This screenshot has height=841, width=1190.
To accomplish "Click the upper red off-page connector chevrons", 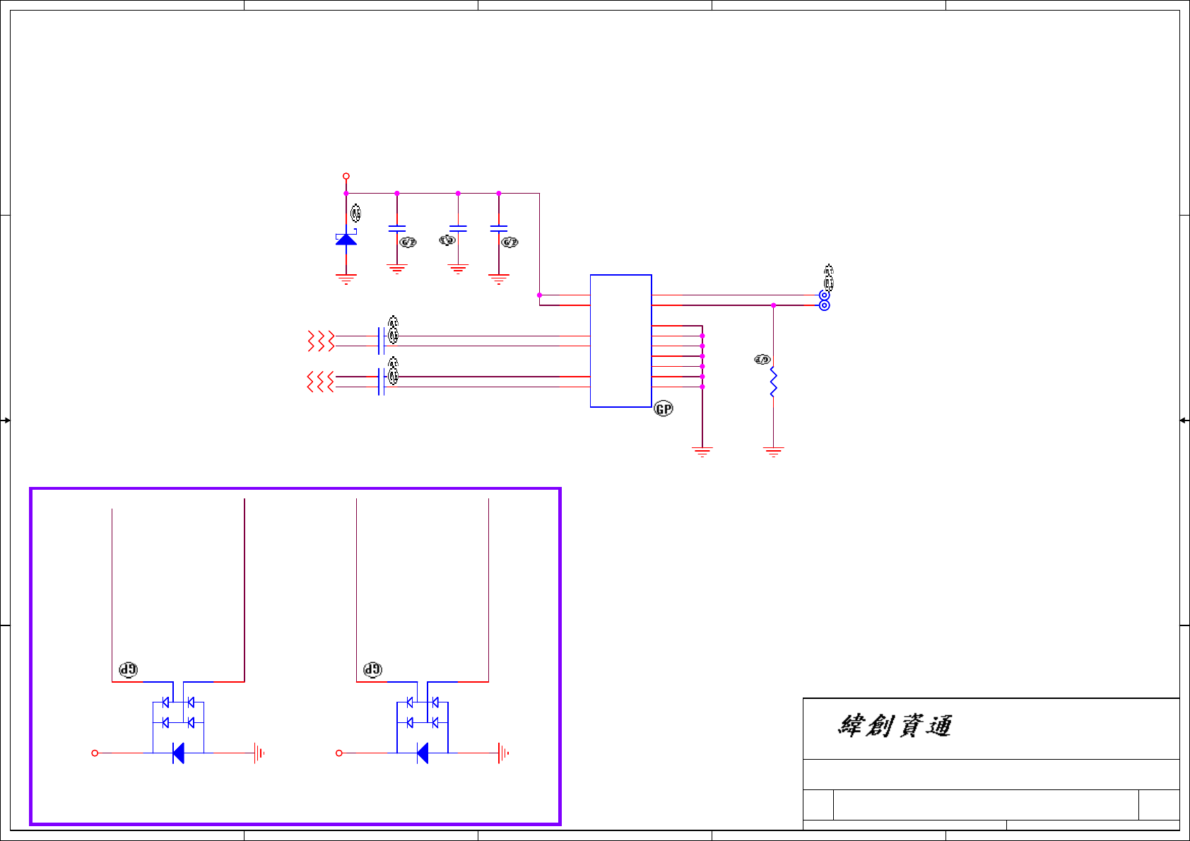I will 321,341.
